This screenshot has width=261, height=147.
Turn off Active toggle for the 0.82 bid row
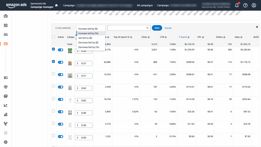60,100
